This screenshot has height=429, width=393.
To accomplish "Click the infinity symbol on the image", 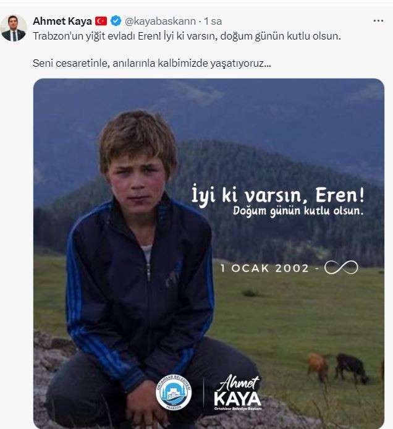I will [x=341, y=267].
